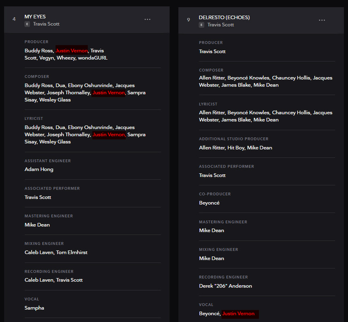Click Hit Boy under Additional Studio Producer
The width and height of the screenshot is (348, 322).
pyautogui.click(x=236, y=148)
